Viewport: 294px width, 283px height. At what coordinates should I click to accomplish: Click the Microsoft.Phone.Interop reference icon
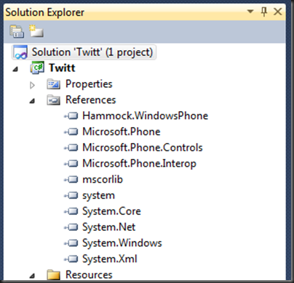71,164
